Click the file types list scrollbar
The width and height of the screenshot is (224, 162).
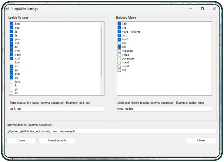[x=102, y=52]
